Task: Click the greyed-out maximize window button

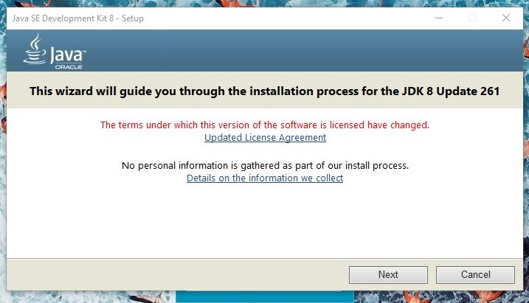Action: click(471, 18)
